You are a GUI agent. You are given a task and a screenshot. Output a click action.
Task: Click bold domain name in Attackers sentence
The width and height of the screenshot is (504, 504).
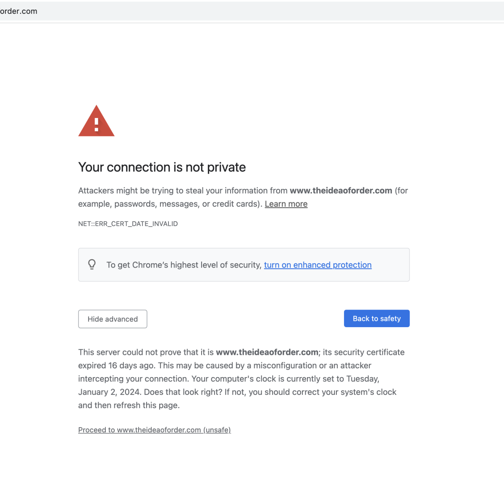tap(341, 191)
